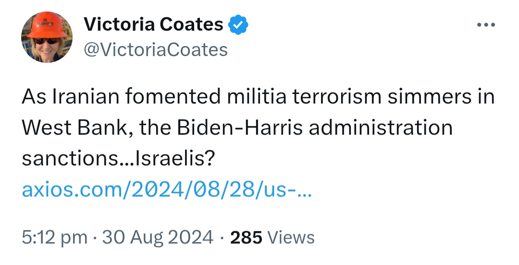Click the display name Victoria Coates
Screen dimensions: 519x265
(153, 24)
